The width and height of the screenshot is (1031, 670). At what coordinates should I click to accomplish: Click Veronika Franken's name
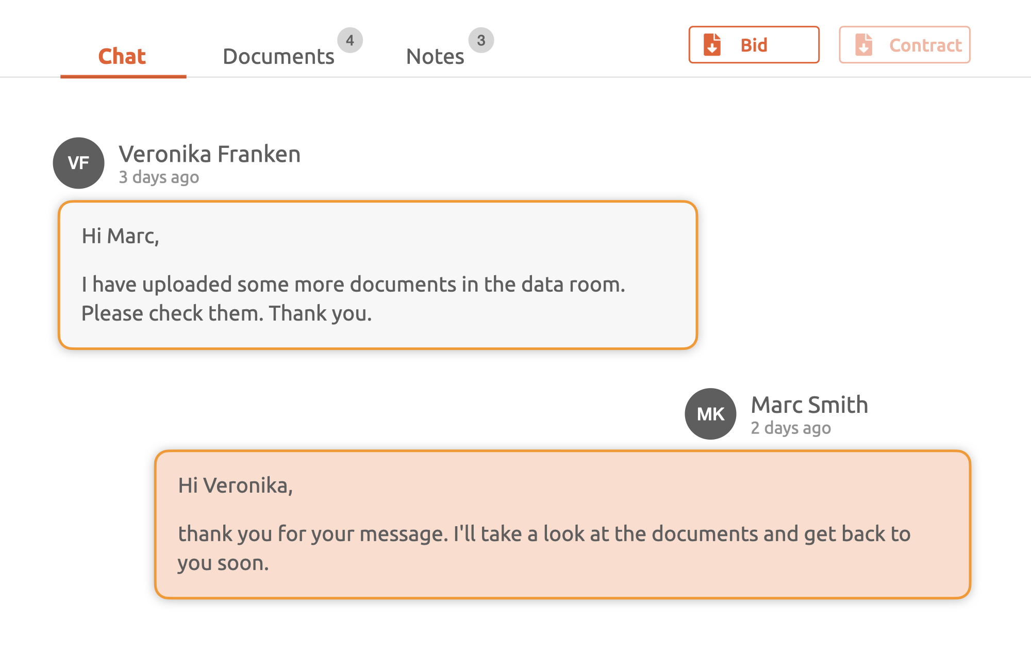pyautogui.click(x=210, y=154)
